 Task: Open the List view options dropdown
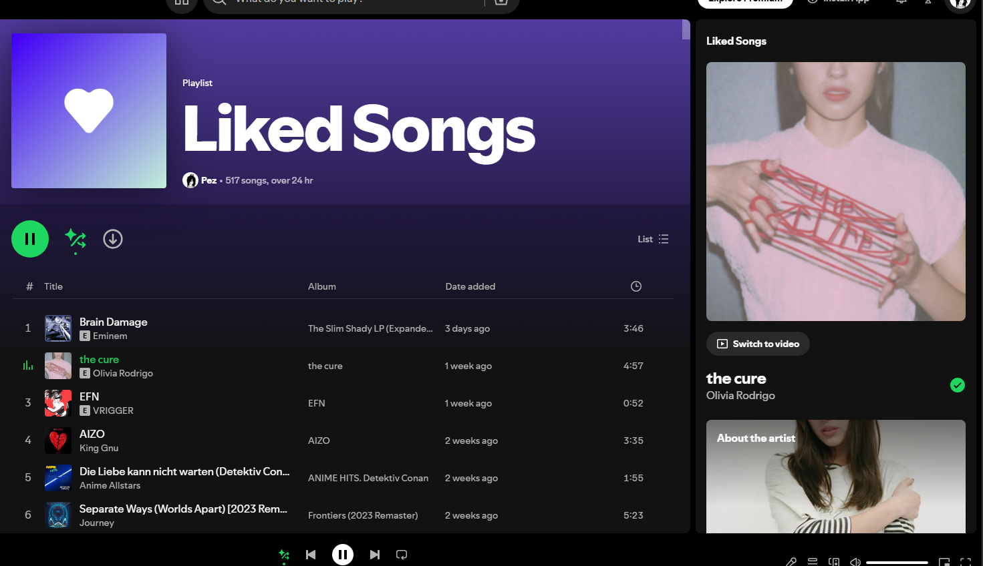pyautogui.click(x=653, y=239)
